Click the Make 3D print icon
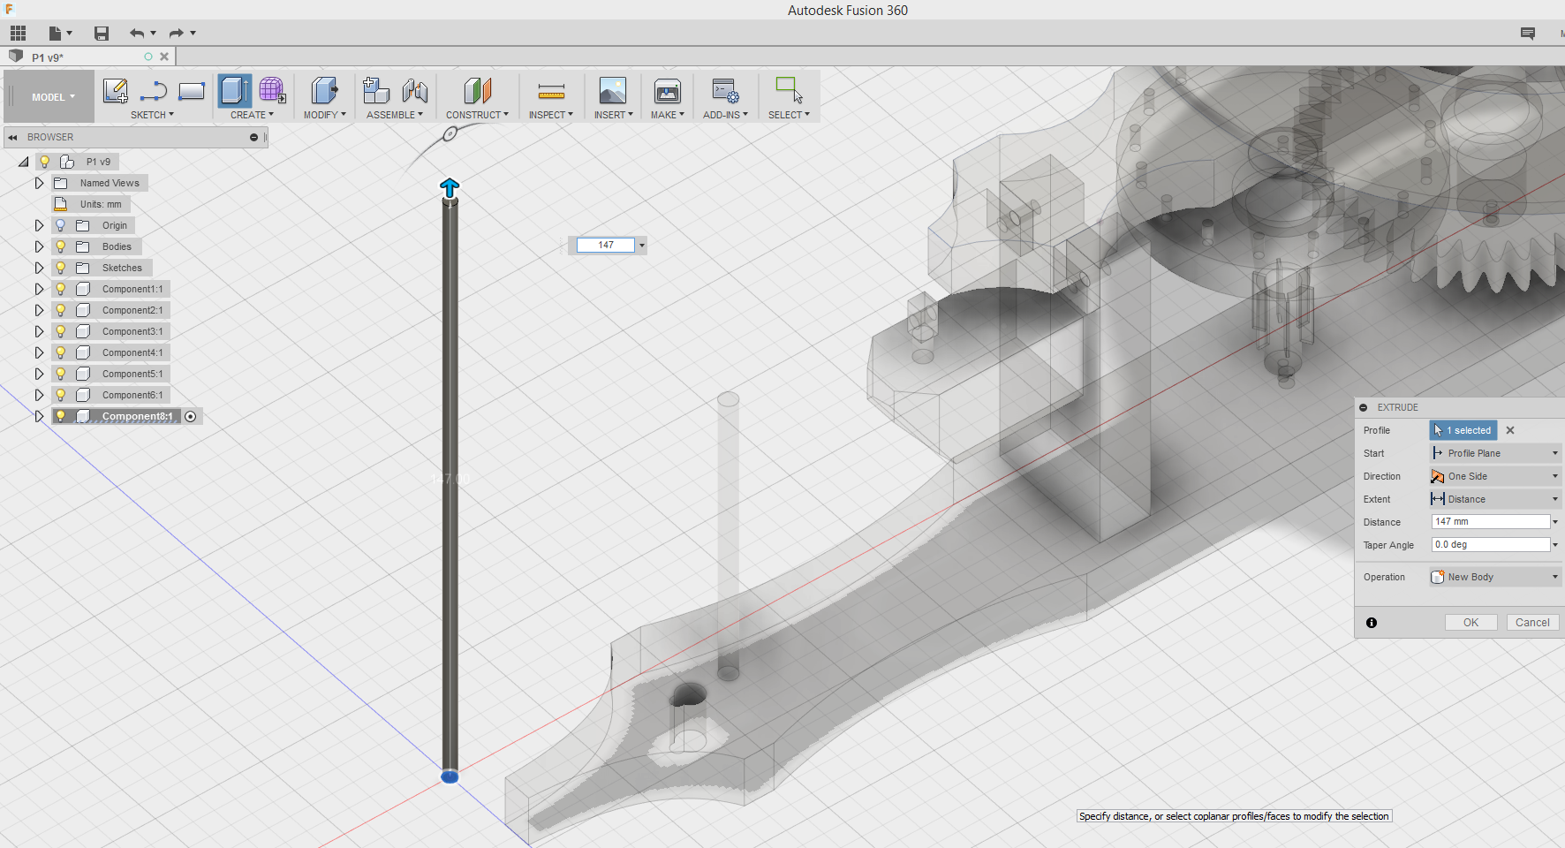This screenshot has width=1565, height=848. tap(668, 91)
